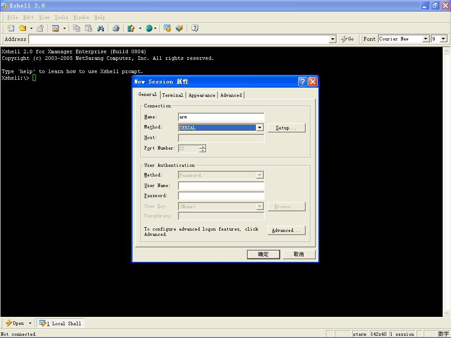Viewport: 451px width, 338px height.
Task: Click into the User Name field
Action: click(x=221, y=186)
